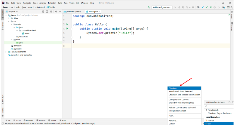Click the tool windows toggle in status bar corner

click(x=3, y=123)
